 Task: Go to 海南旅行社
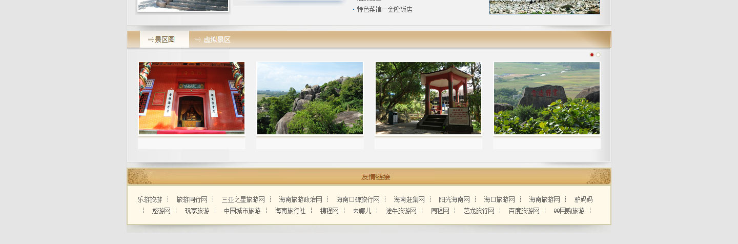tap(290, 211)
